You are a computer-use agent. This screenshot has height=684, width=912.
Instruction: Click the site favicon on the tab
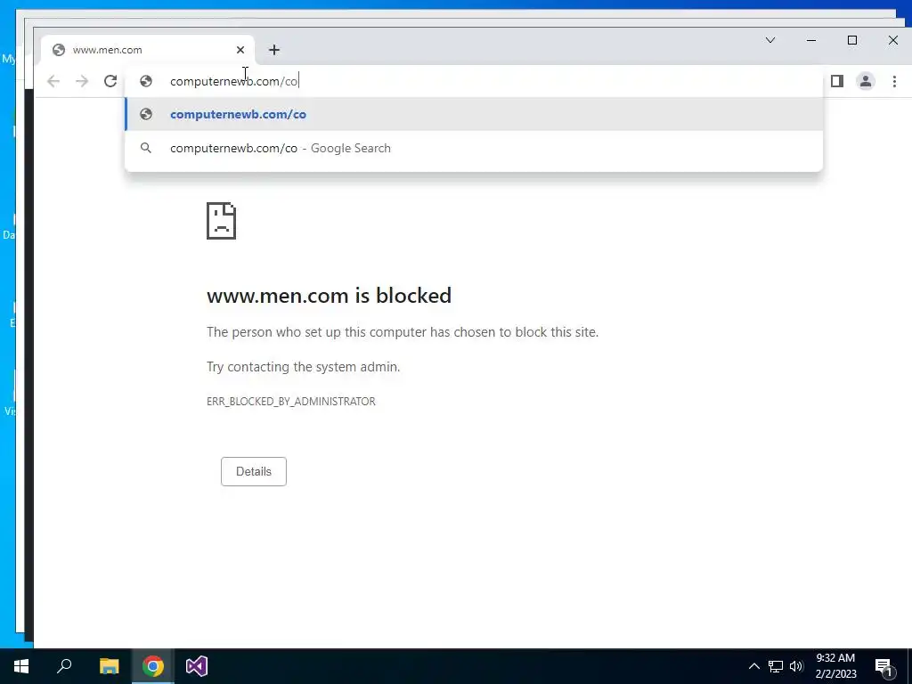click(x=58, y=50)
